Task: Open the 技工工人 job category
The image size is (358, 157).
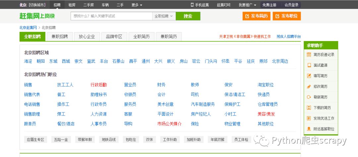Action: tap(65, 85)
